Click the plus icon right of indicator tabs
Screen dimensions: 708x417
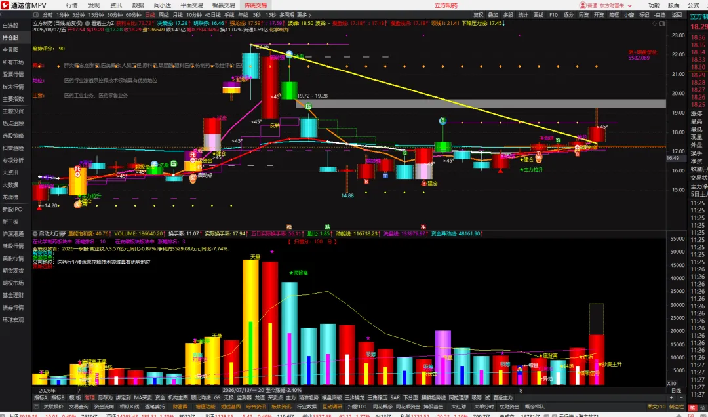[x=671, y=398]
